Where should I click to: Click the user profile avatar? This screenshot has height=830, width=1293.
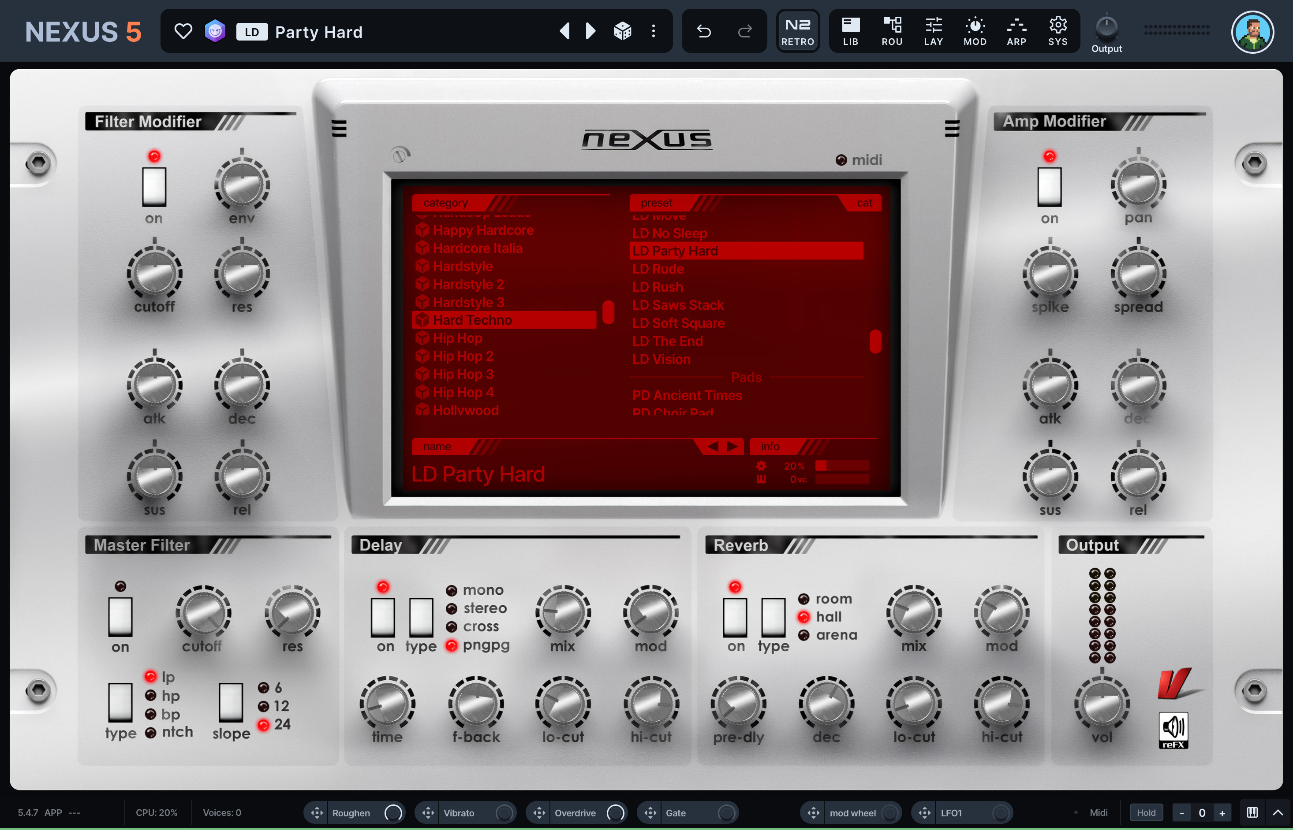(x=1252, y=32)
